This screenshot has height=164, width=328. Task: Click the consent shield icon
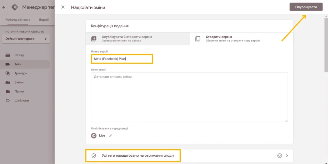coord(94,156)
